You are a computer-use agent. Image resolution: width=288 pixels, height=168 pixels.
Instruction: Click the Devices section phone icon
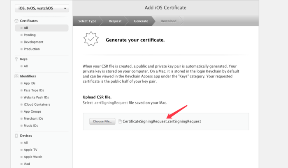16,136
